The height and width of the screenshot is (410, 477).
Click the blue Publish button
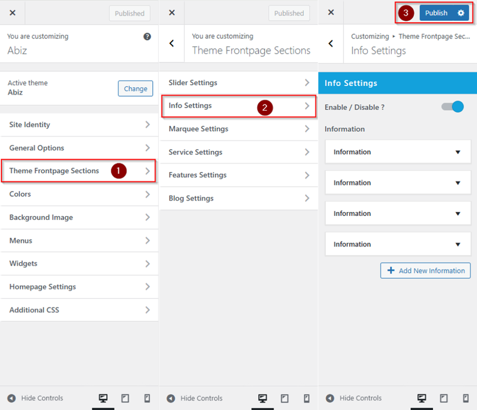[x=436, y=13]
